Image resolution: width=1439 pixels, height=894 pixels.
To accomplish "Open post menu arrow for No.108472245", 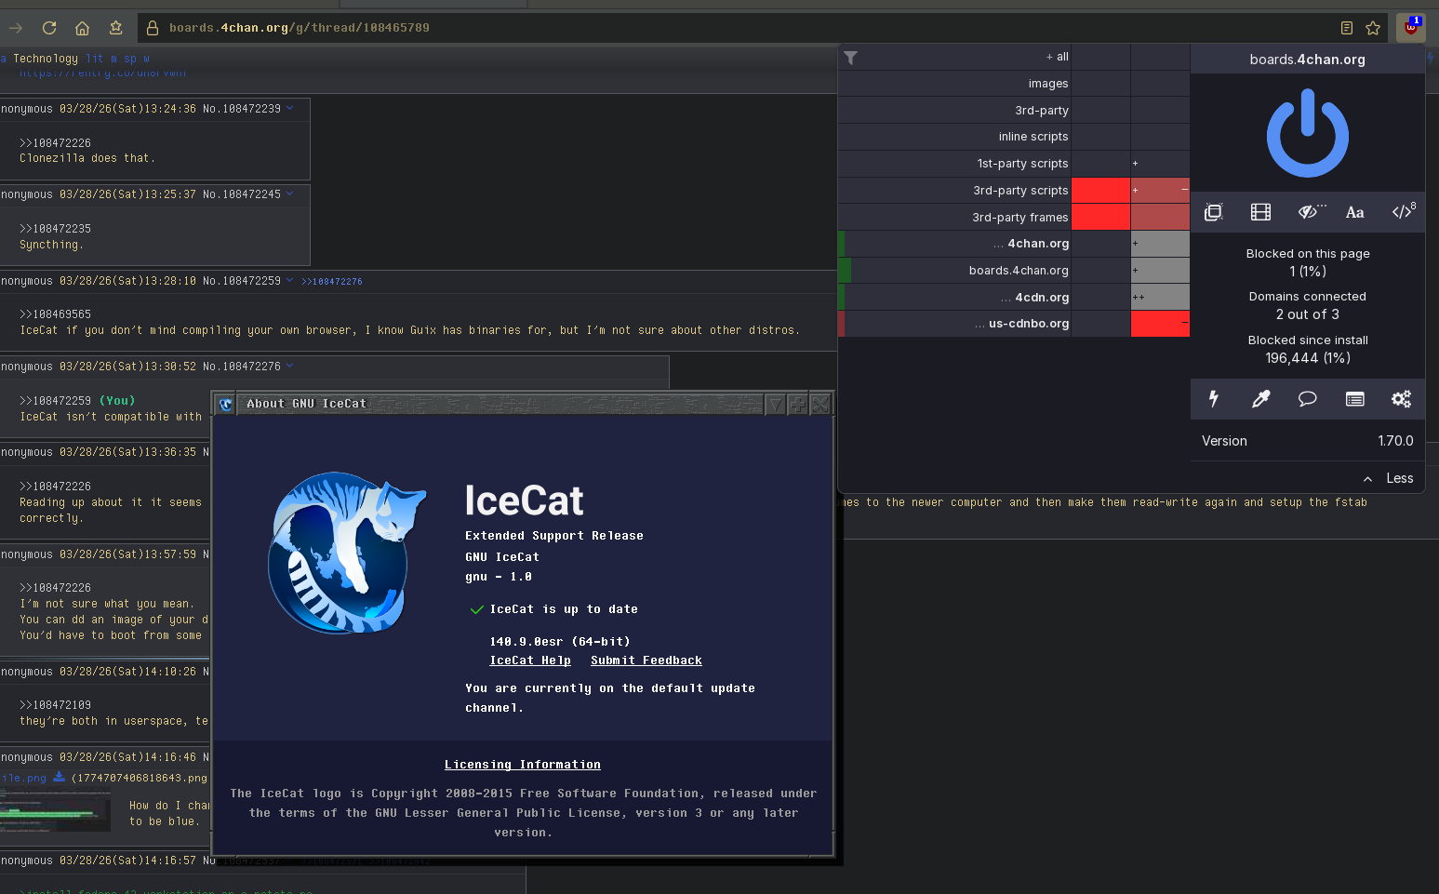I will coord(289,193).
